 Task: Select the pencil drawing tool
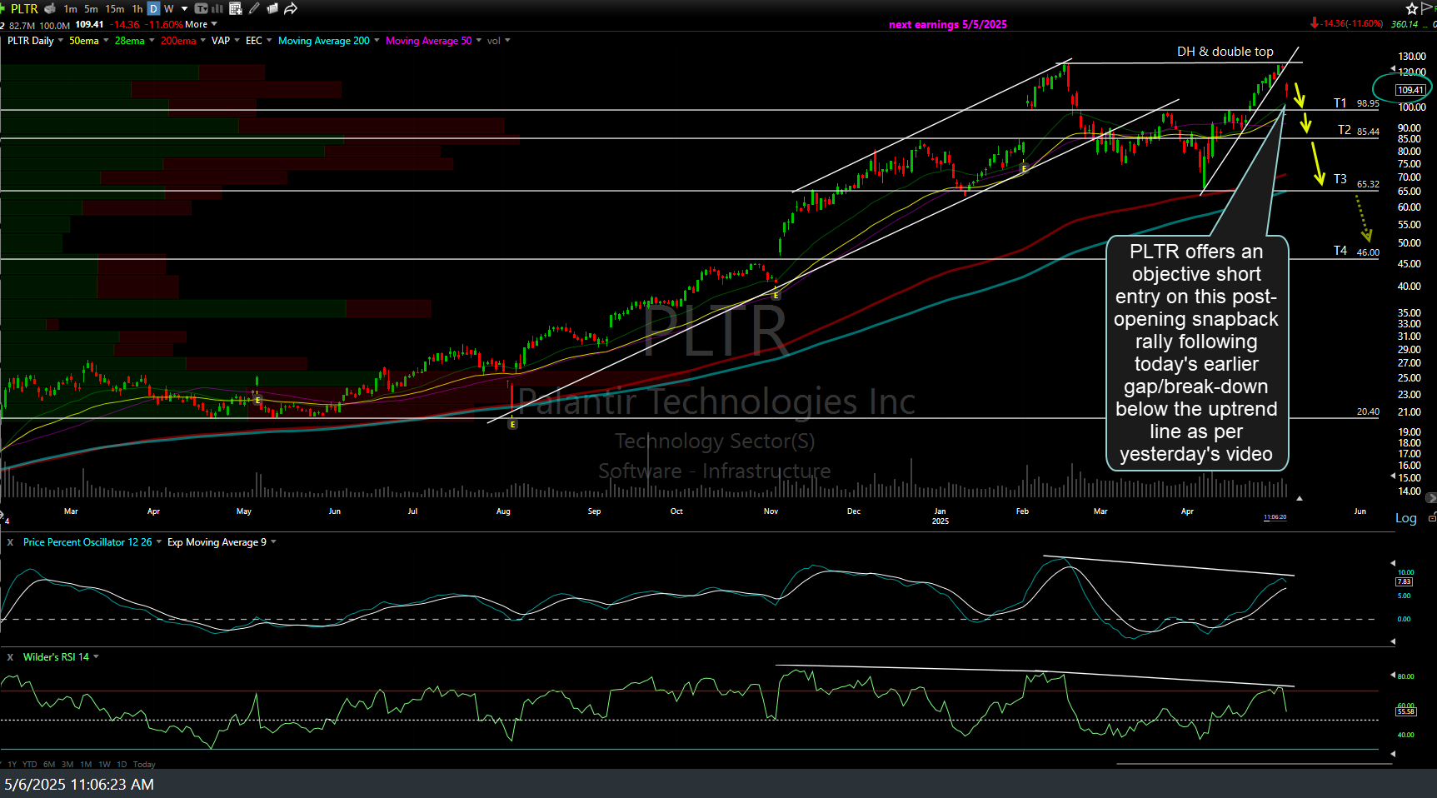tap(254, 8)
